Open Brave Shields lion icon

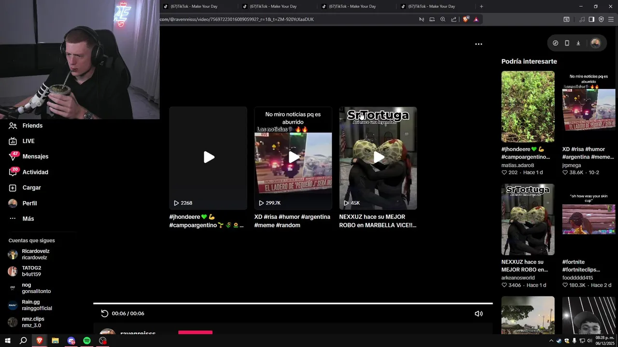pyautogui.click(x=465, y=19)
